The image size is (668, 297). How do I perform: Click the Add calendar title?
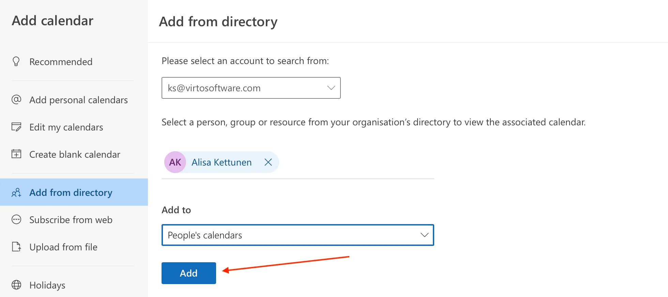coord(52,21)
